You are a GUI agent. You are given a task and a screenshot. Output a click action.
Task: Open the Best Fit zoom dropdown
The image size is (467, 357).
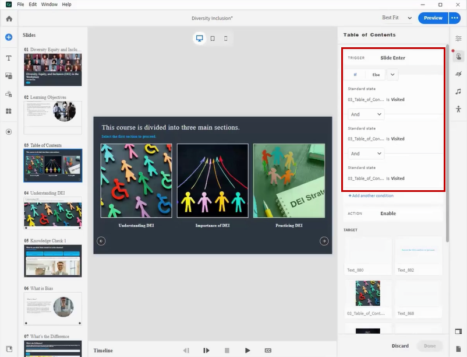(397, 18)
